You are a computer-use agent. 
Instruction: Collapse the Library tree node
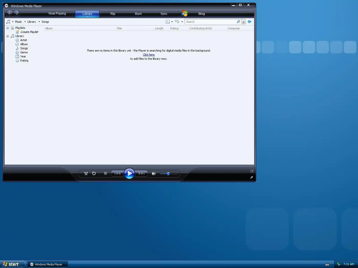7,36
